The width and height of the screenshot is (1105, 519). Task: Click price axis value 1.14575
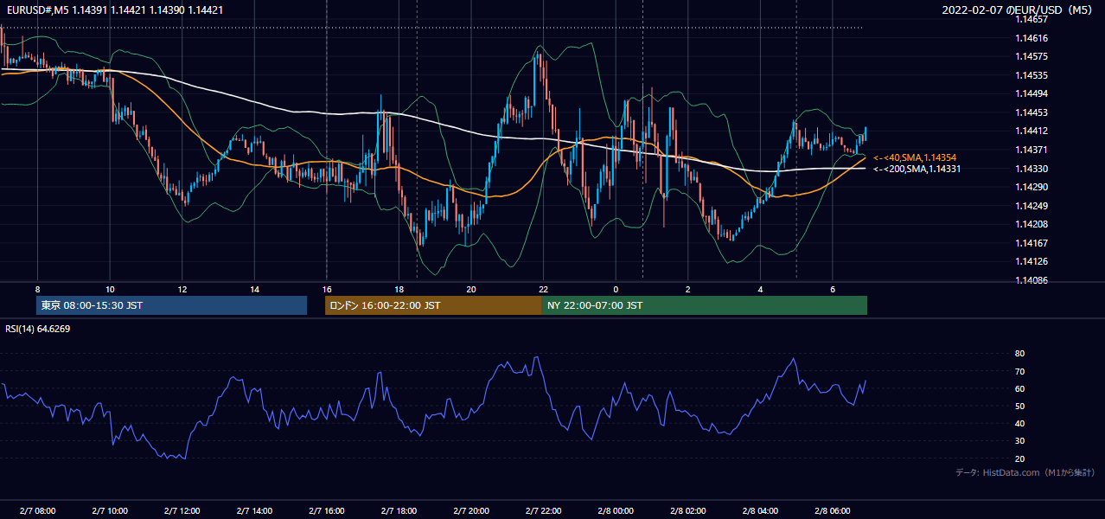(1031, 56)
